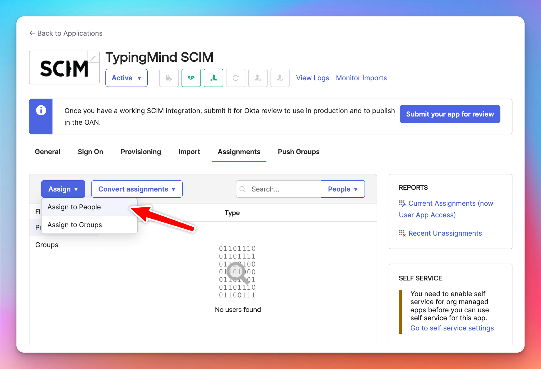The image size is (541, 369).
Task: Click the REPORTS heading
Action: (x=413, y=188)
